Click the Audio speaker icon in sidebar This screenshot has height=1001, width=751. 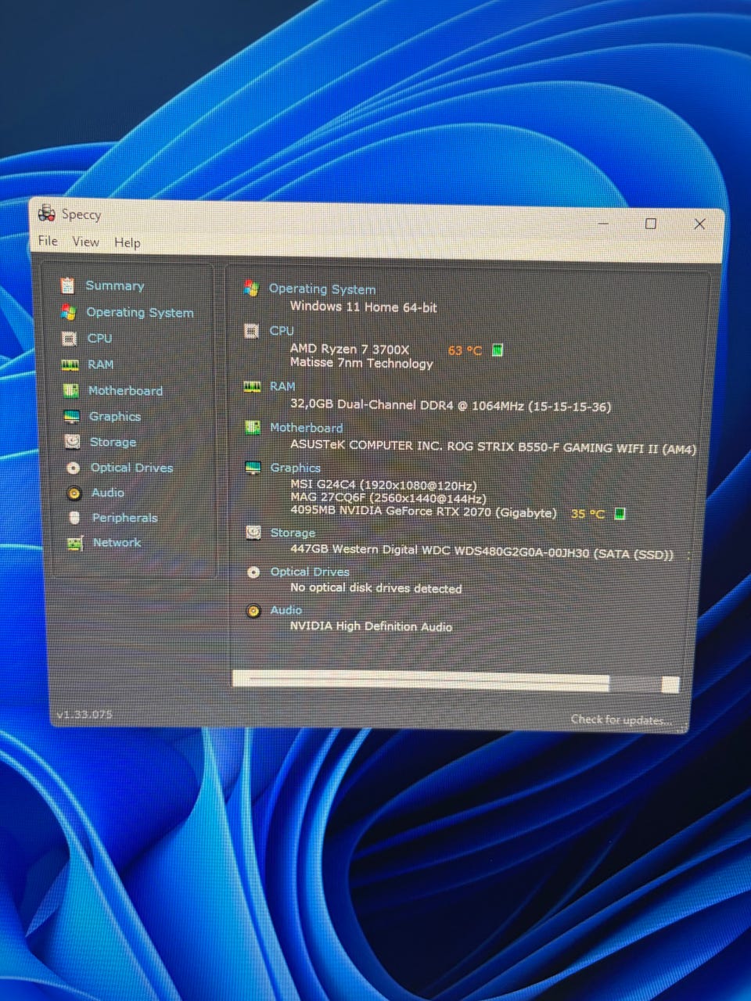tap(74, 493)
